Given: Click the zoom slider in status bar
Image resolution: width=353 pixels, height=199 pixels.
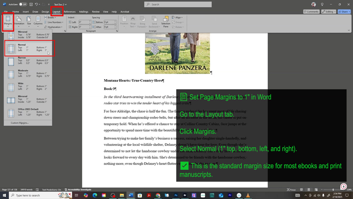Looking at the screenshot, I should pos(333,190).
